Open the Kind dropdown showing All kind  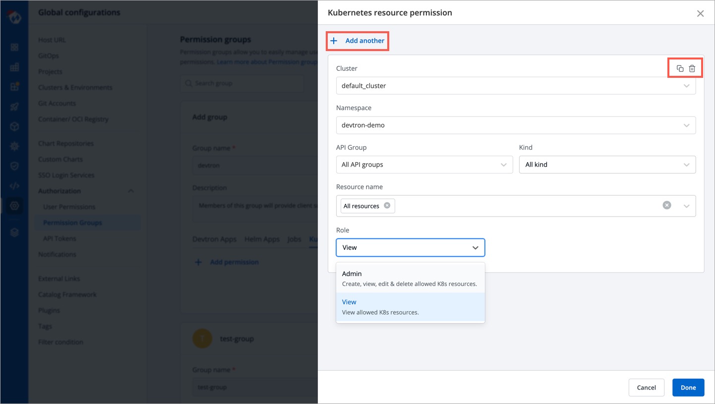(607, 165)
